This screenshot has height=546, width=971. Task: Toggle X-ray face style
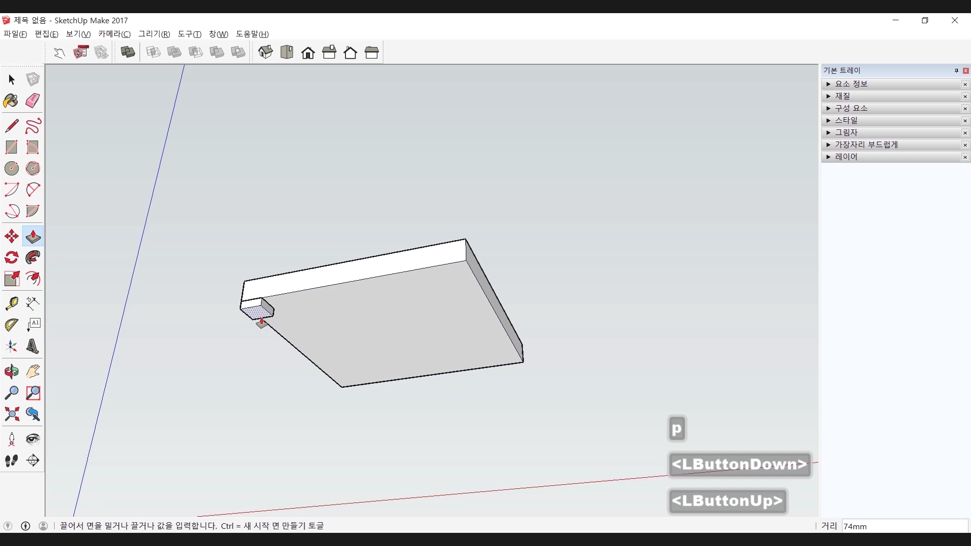coord(128,52)
